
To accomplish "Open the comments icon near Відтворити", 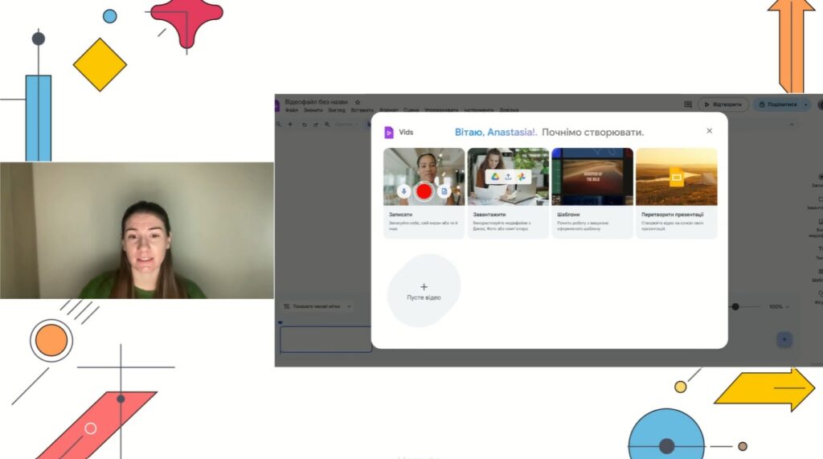I will click(688, 105).
